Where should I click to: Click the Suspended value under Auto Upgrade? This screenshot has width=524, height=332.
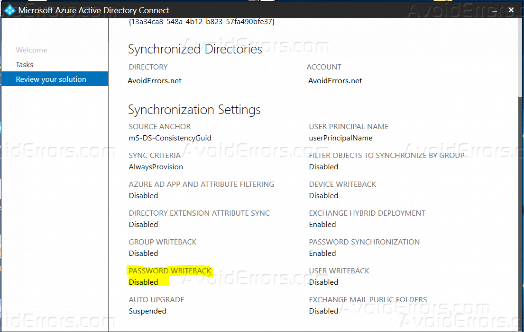(x=147, y=311)
